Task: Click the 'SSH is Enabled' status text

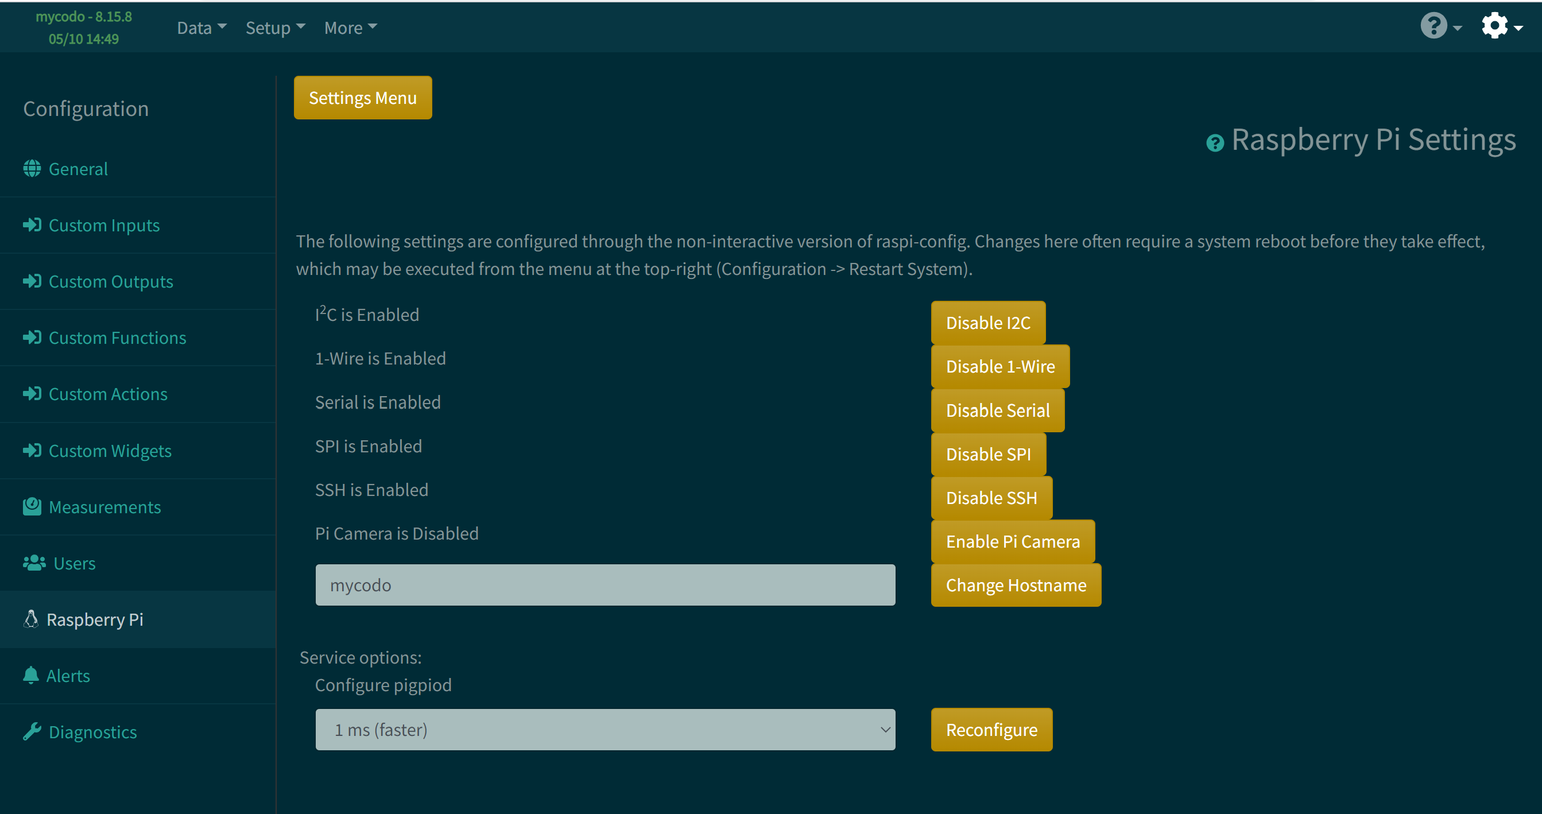Action: (372, 490)
